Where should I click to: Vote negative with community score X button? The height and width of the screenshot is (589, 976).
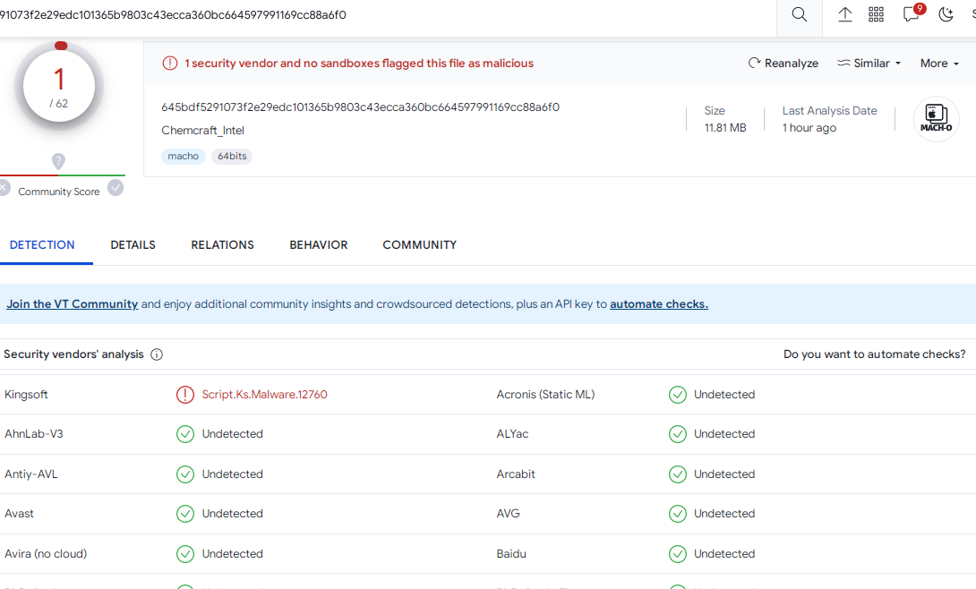pyautogui.click(x=4, y=188)
